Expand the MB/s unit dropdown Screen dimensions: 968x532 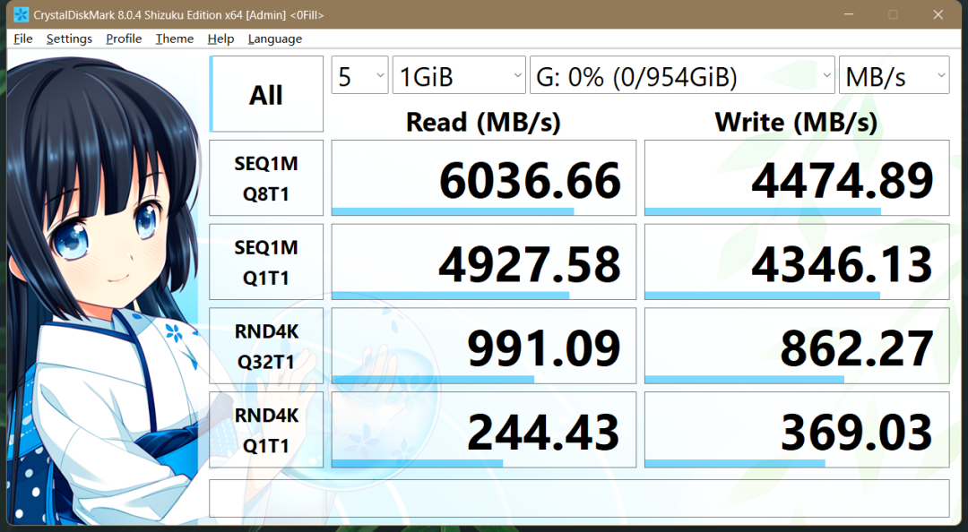894,75
